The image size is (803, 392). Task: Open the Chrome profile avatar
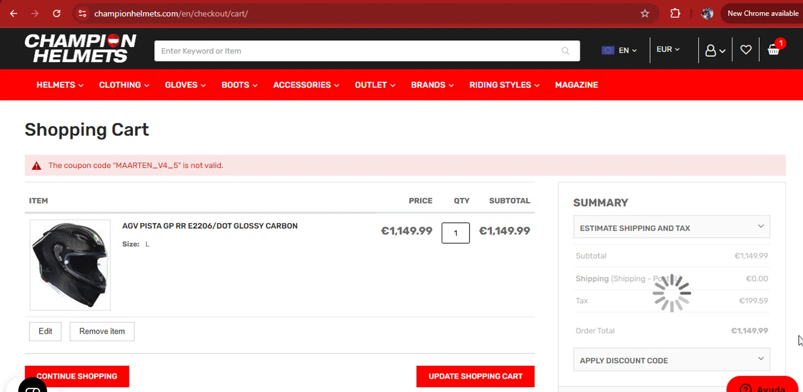tap(707, 13)
